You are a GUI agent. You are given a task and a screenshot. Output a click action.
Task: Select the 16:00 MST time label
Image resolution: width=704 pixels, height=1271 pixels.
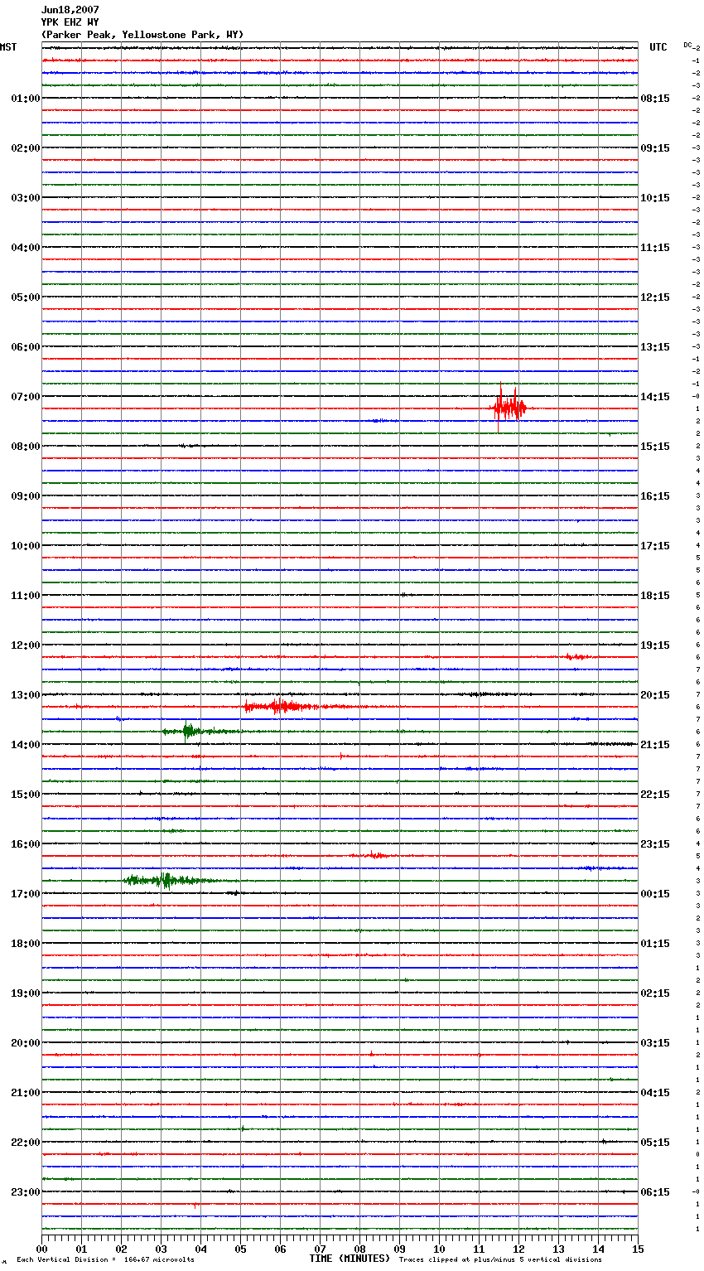tap(26, 844)
